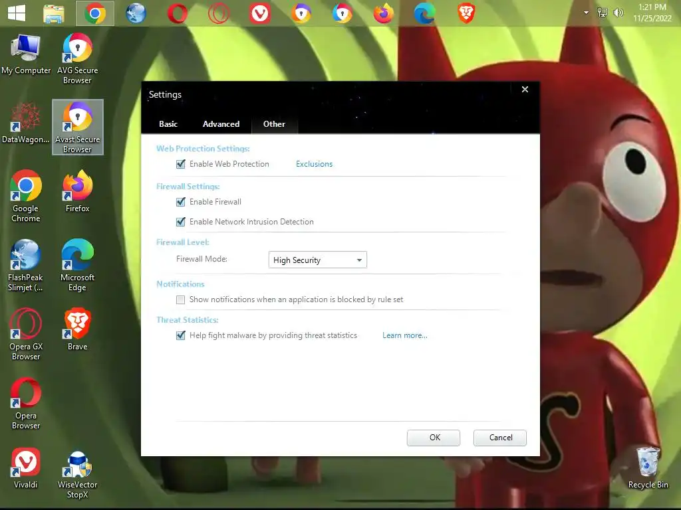Launch Slimjet from the taskbar
Image resolution: width=681 pixels, height=510 pixels.
click(x=136, y=13)
